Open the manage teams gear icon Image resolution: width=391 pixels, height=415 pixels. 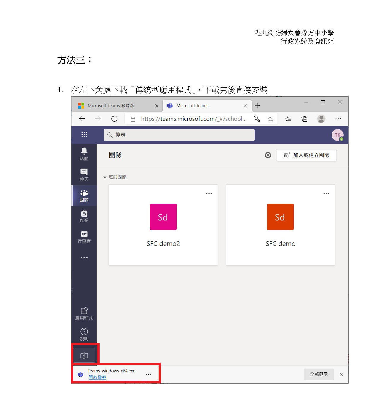pos(268,155)
